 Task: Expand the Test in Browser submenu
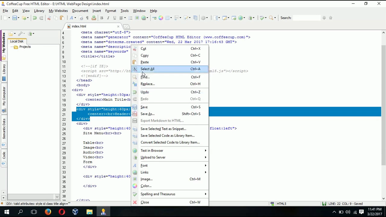pos(170,150)
